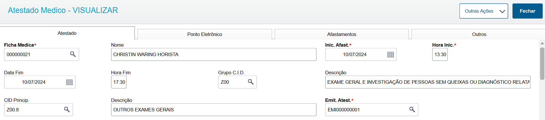This screenshot has width=545, height=120.
Task: Click the Grupo C.I.D. search magnifier icon
Action: (251, 82)
